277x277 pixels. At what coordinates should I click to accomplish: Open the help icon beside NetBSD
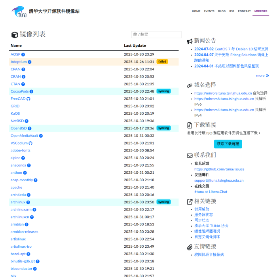[x=27, y=121]
